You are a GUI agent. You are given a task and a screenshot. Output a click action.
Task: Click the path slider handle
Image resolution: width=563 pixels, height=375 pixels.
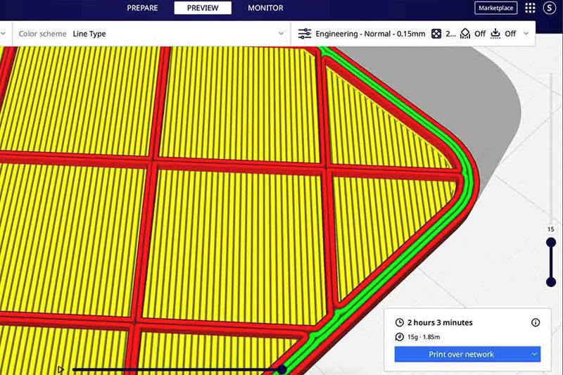tap(282, 369)
